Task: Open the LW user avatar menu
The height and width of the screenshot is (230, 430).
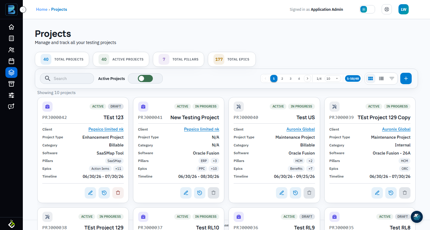Action: coord(404,9)
